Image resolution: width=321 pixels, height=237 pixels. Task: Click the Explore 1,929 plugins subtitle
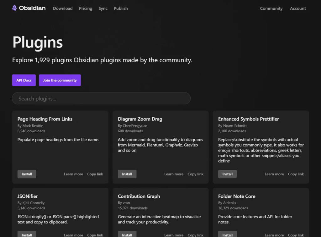click(x=103, y=60)
